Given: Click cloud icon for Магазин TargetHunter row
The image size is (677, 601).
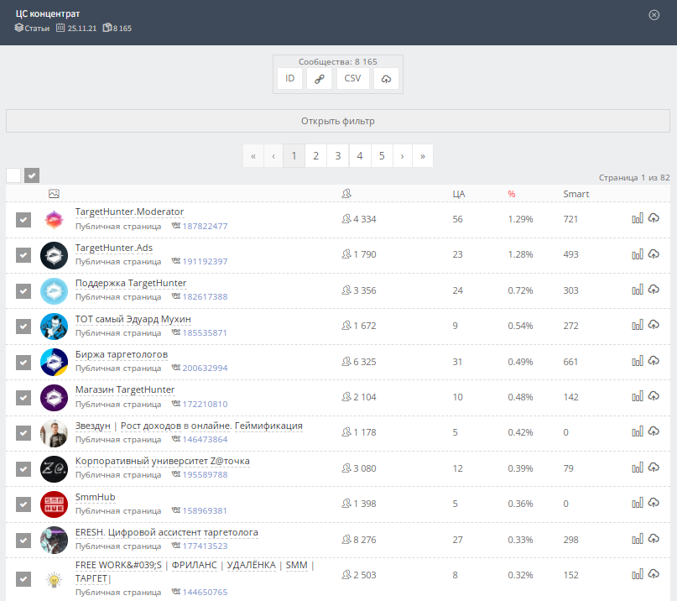Looking at the screenshot, I should (654, 396).
